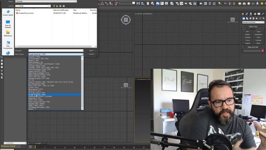Toggle the Spinner Snap button

(x=111, y=3)
